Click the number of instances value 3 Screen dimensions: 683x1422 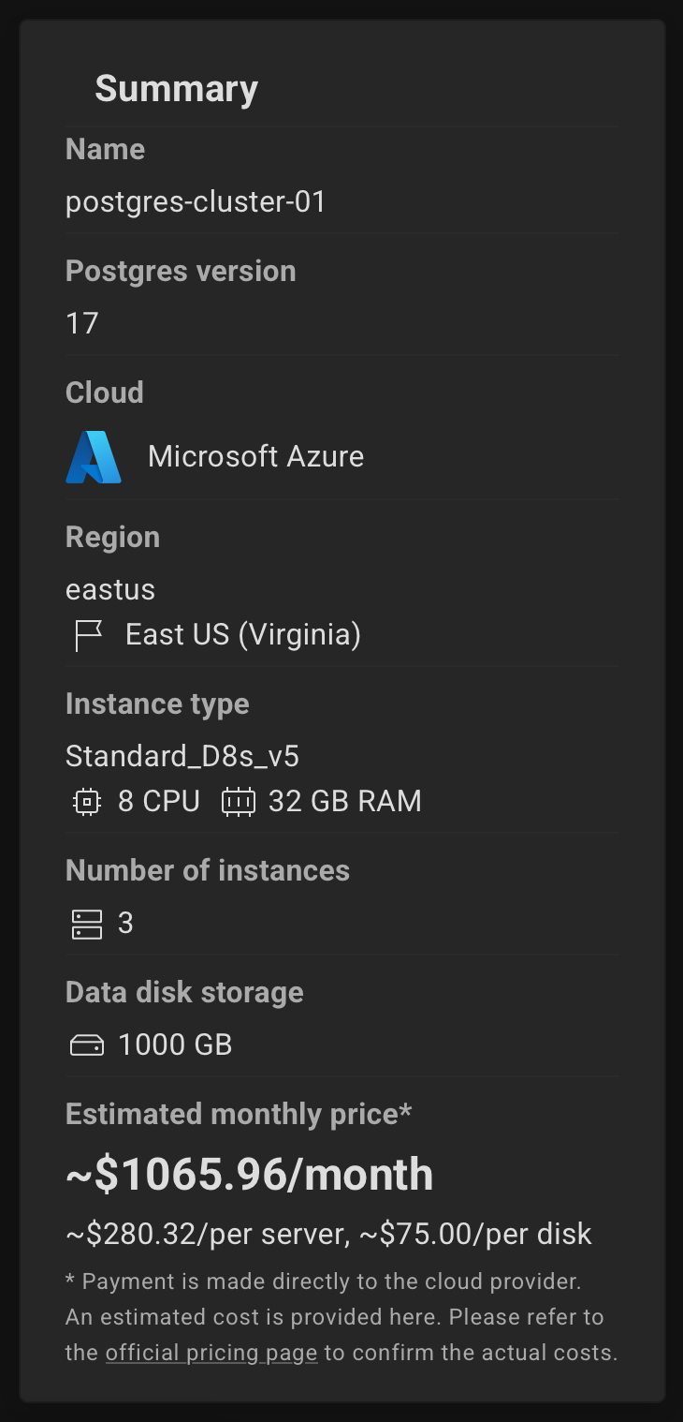pos(125,924)
